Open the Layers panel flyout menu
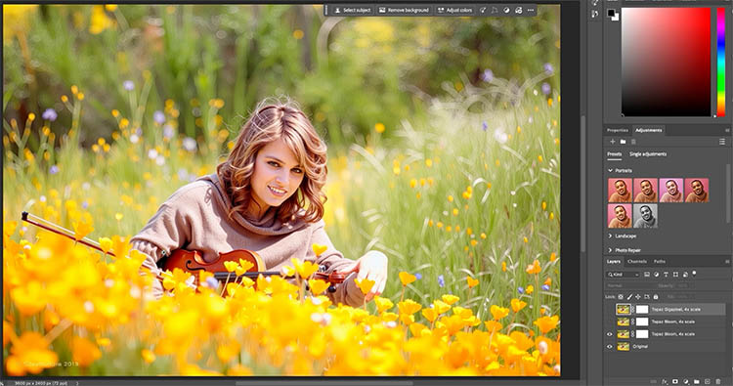Screen dimensions: 733x386 (727, 262)
